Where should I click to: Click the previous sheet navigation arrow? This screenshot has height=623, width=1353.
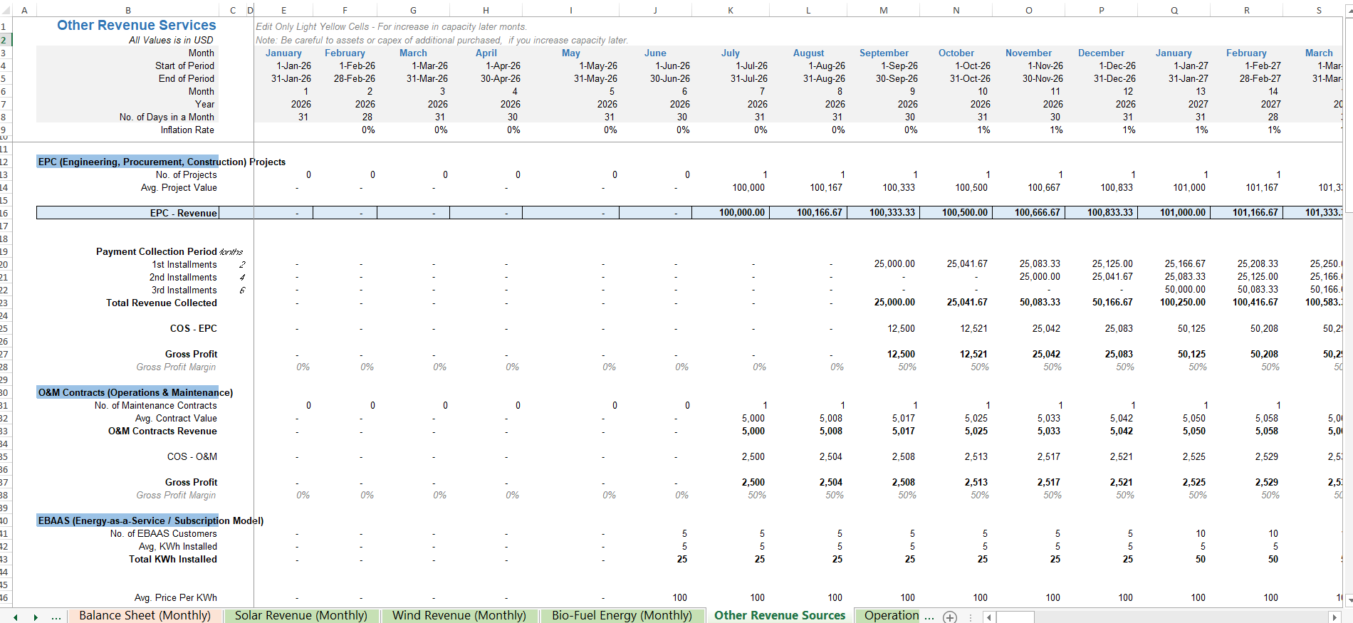pyautogui.click(x=16, y=617)
